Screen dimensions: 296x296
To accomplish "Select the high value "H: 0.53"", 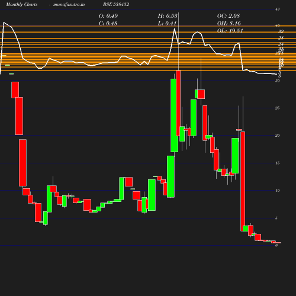I will coord(168,16).
